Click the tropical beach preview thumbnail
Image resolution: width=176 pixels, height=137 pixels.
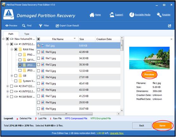(149, 58)
